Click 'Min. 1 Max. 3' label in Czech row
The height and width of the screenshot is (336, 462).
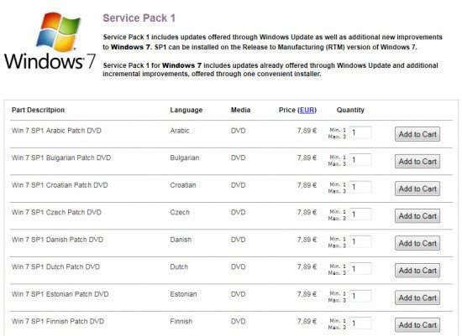pos(337,215)
